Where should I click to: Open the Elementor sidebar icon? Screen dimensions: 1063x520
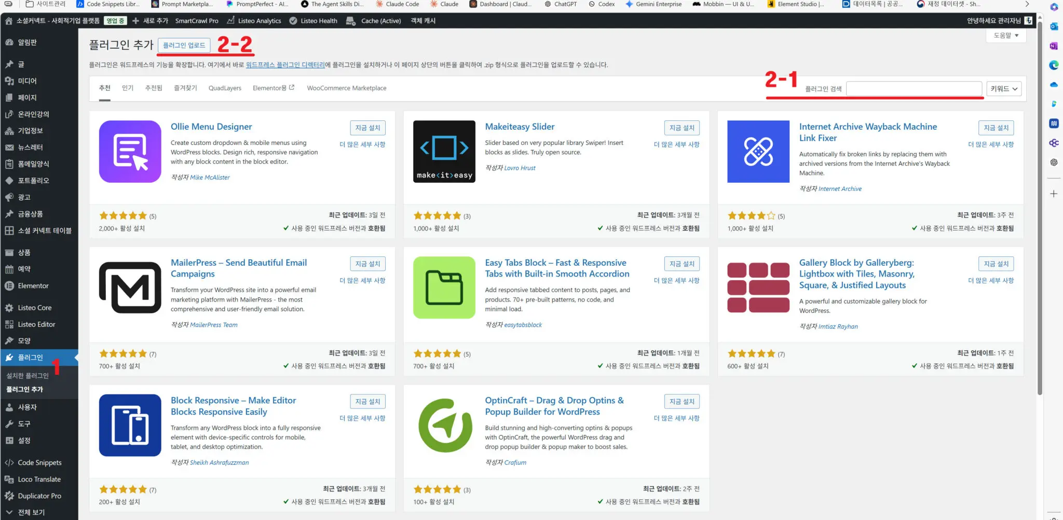pyautogui.click(x=9, y=286)
